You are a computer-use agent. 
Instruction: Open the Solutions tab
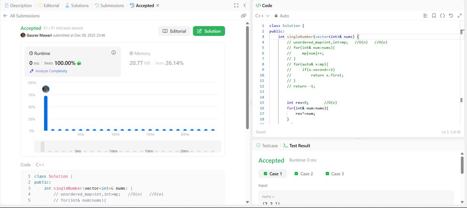tap(77, 5)
